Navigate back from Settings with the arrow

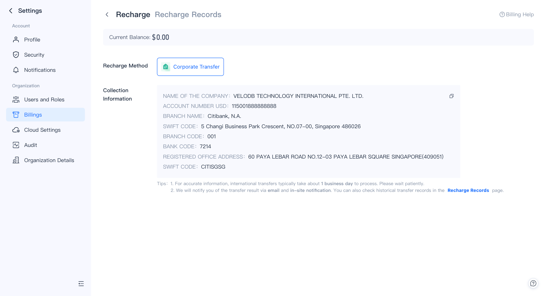11,10
